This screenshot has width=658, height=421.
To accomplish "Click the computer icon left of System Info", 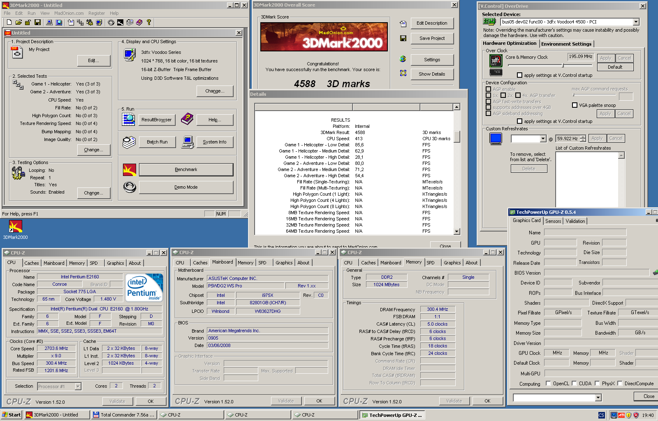I will [188, 142].
